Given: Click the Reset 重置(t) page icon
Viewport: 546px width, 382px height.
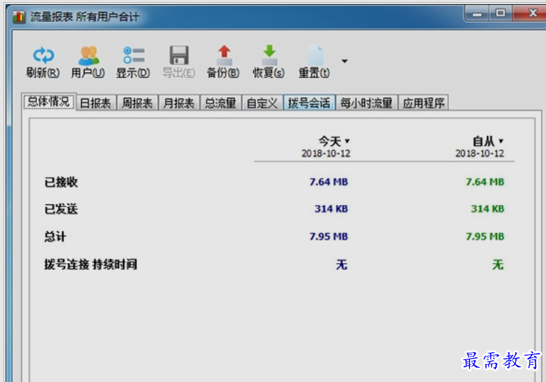Looking at the screenshot, I should (315, 55).
